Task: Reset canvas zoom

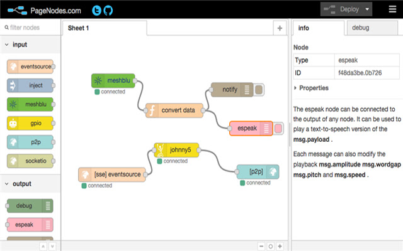Action: [270, 247]
